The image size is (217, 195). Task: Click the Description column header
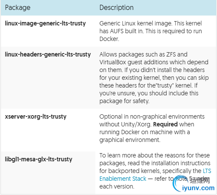[x=116, y=7]
